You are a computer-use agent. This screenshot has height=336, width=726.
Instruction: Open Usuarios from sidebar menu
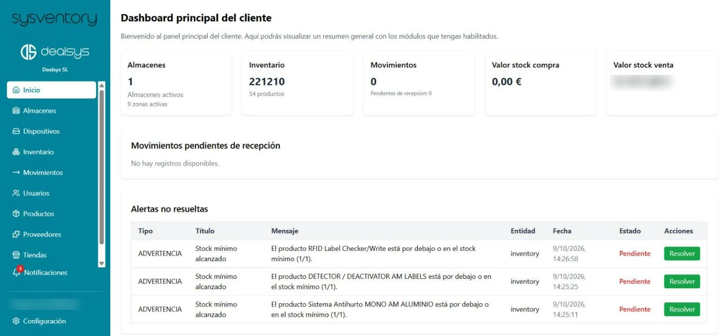51,193
